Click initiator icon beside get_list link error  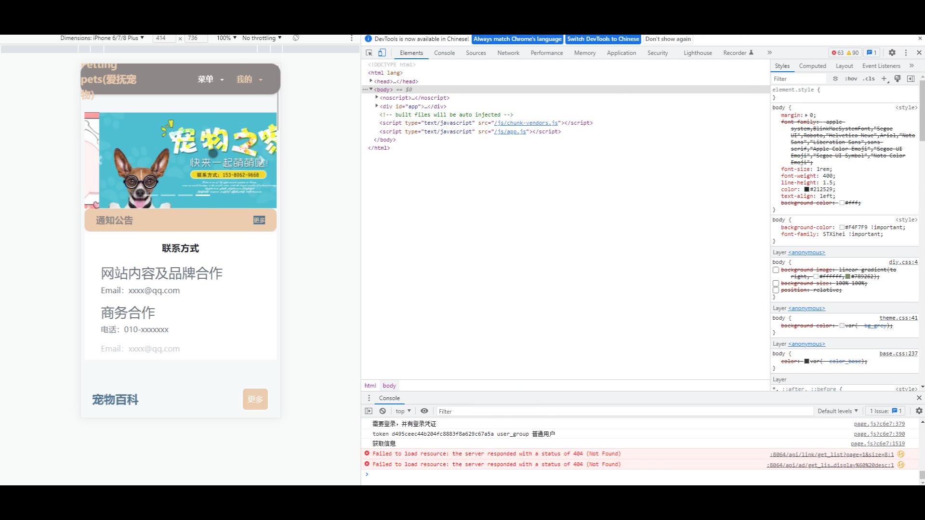click(x=901, y=454)
